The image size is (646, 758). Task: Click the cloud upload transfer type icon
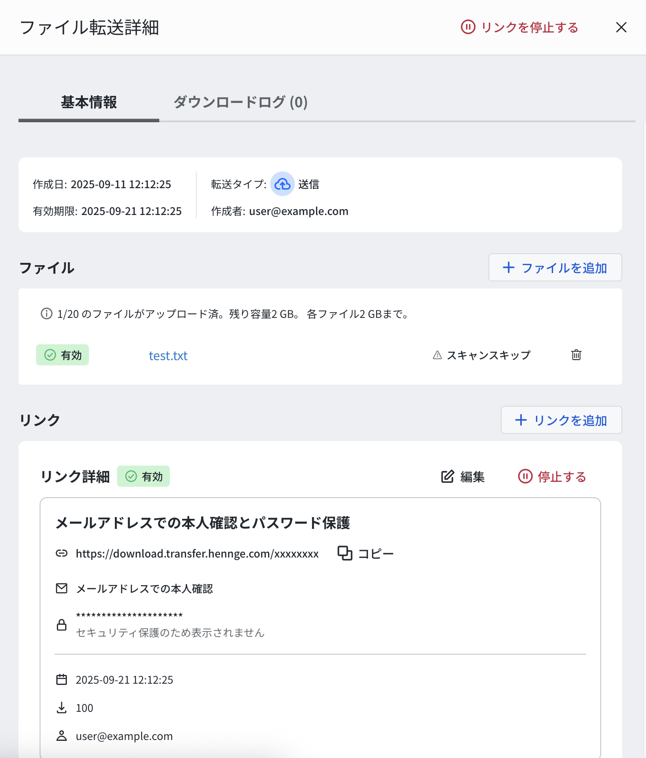(282, 184)
